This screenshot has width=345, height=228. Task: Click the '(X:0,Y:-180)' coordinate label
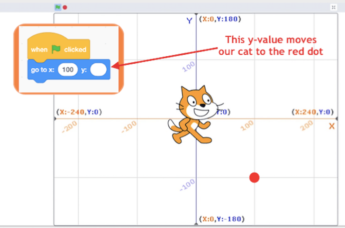pos(222,219)
